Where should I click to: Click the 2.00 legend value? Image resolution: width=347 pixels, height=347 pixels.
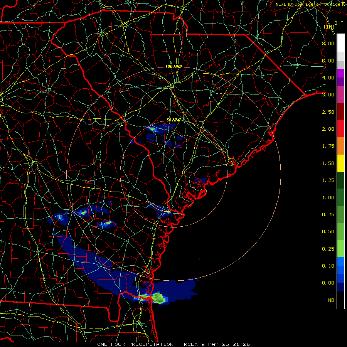(328, 129)
